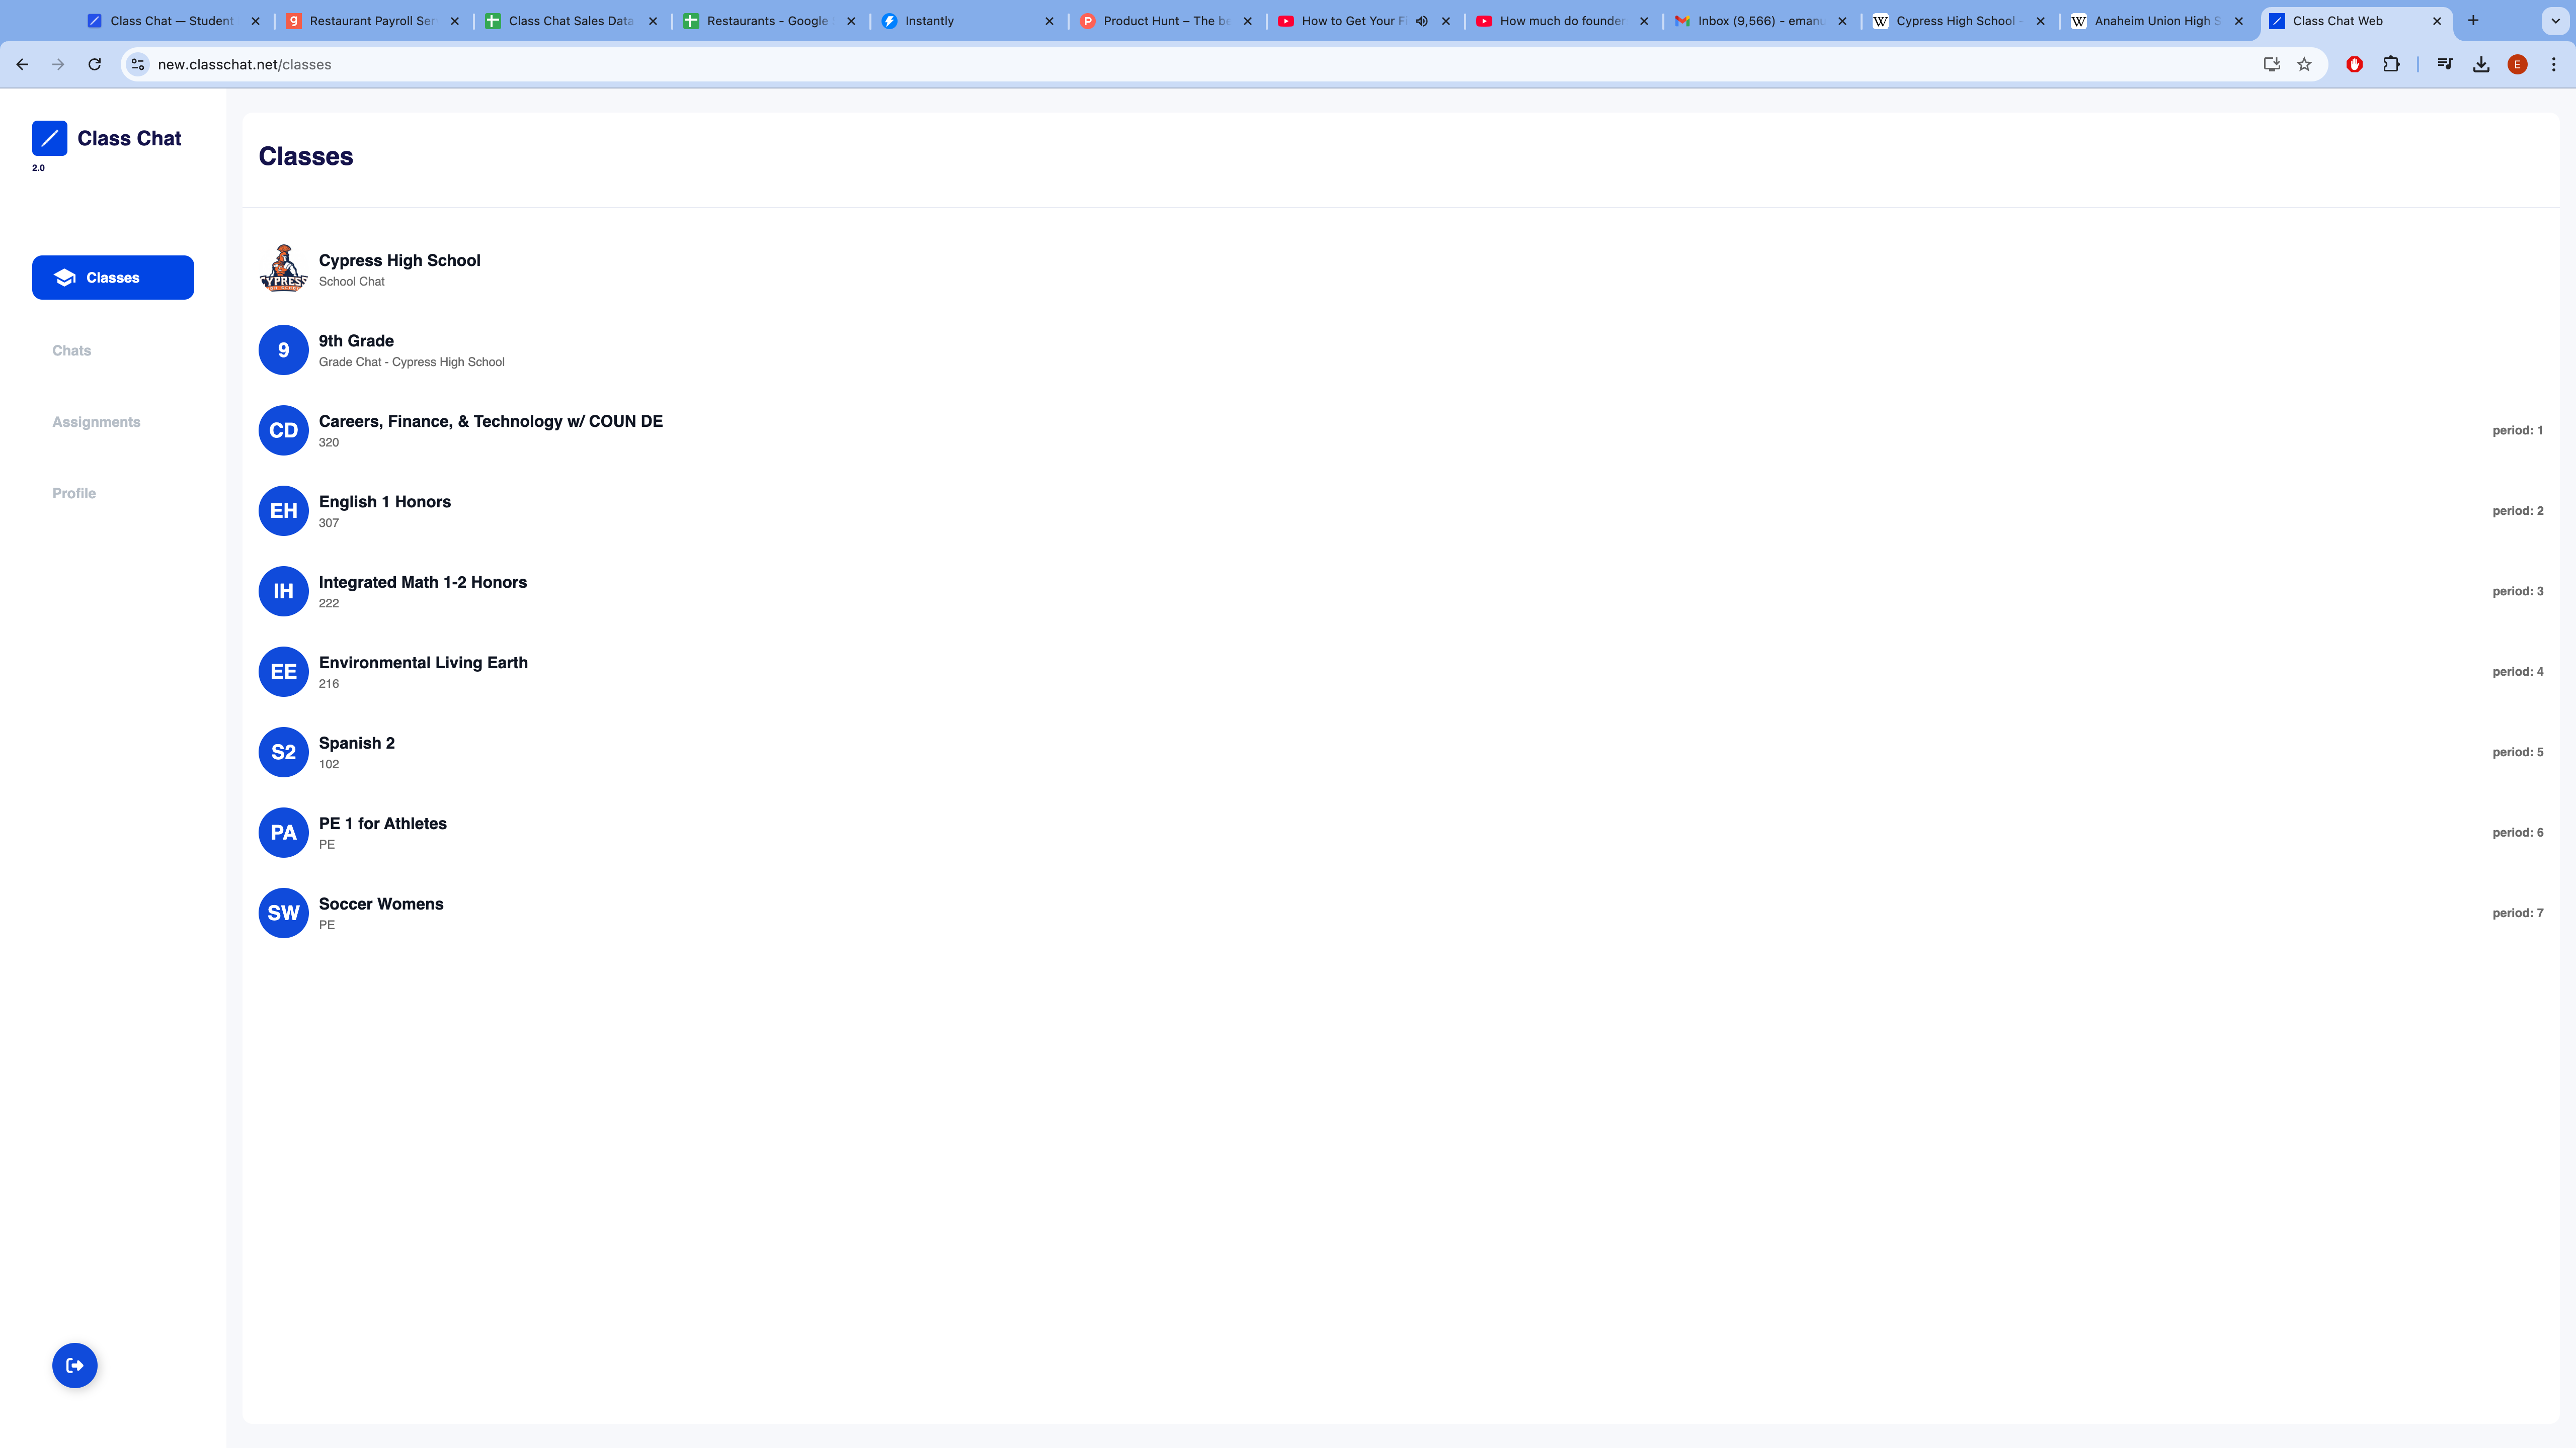Open the Chats sidebar section

[x=72, y=351]
